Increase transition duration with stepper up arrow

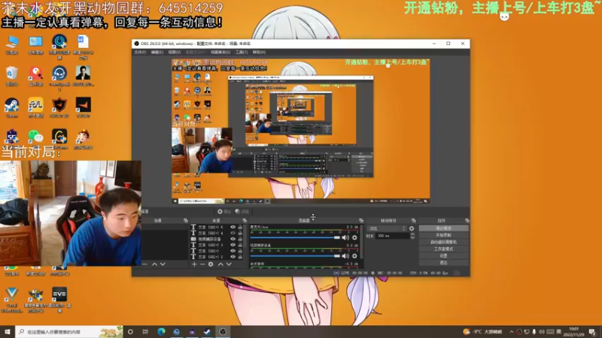[412, 234]
